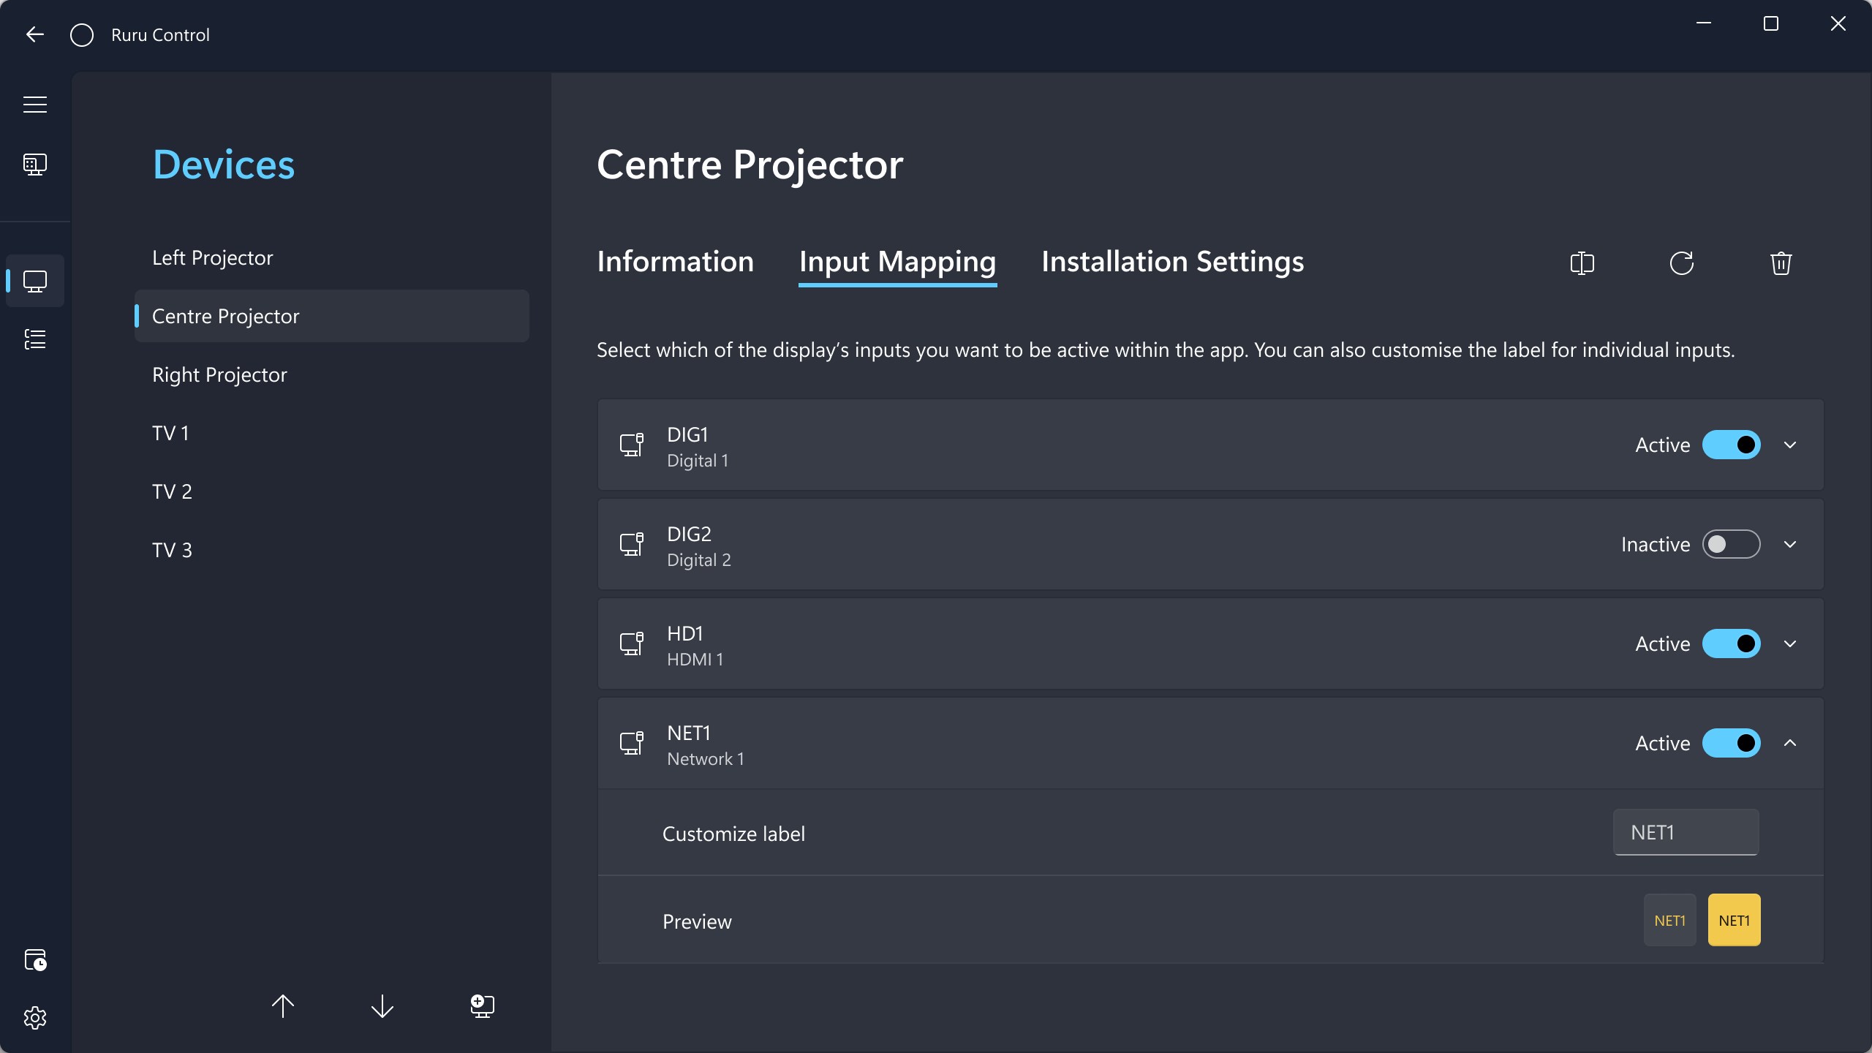Click the refresh icon beside tabs
This screenshot has height=1053, width=1872.
click(x=1681, y=263)
